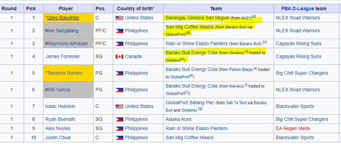Open Philippines link in Ryan Buenafe's row

[136, 119]
